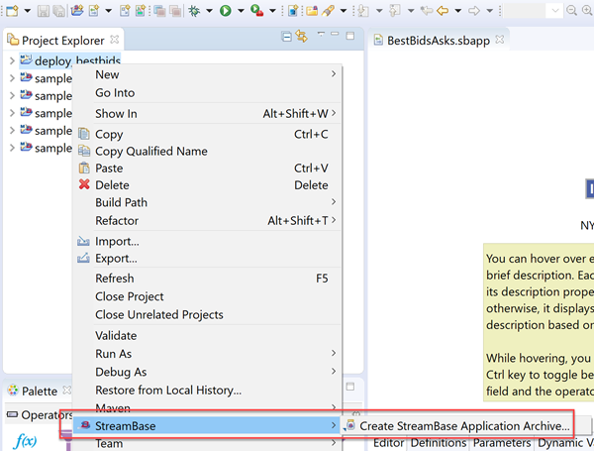Screen dimensions: 594x452
Task: Select the Palette view tab
Action: 39,392
